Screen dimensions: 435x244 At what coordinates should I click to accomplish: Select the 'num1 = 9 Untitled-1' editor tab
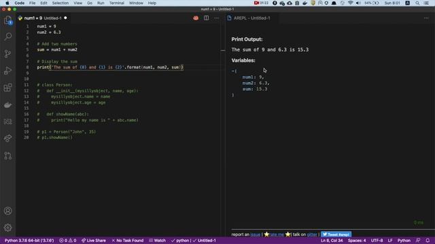(42, 18)
